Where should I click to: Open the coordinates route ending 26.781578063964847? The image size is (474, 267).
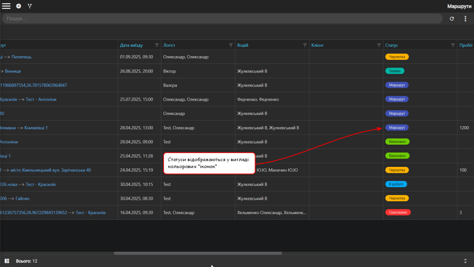pos(33,85)
